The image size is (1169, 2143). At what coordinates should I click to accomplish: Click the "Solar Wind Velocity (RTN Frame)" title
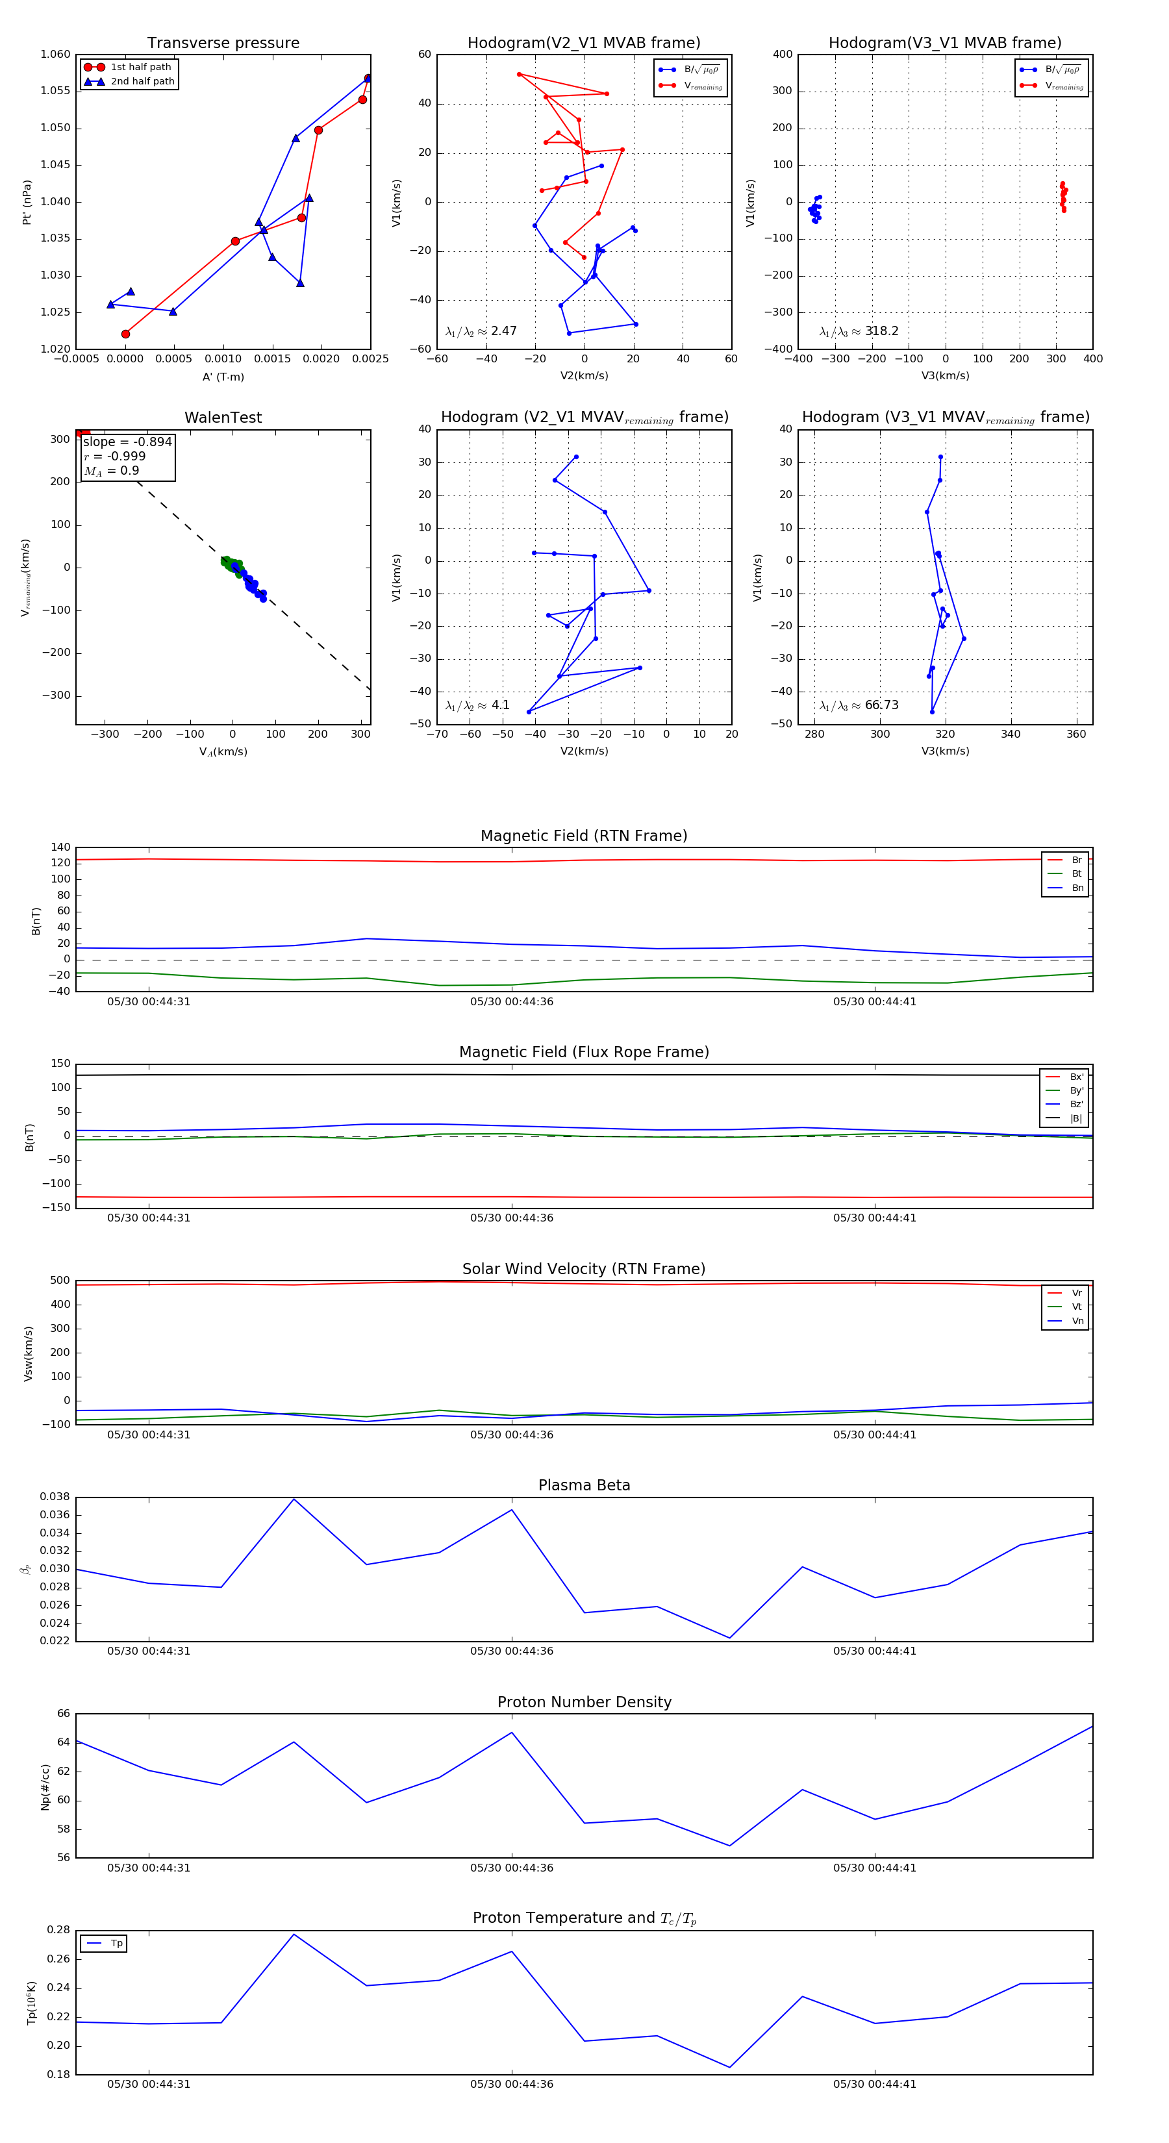point(584,1270)
